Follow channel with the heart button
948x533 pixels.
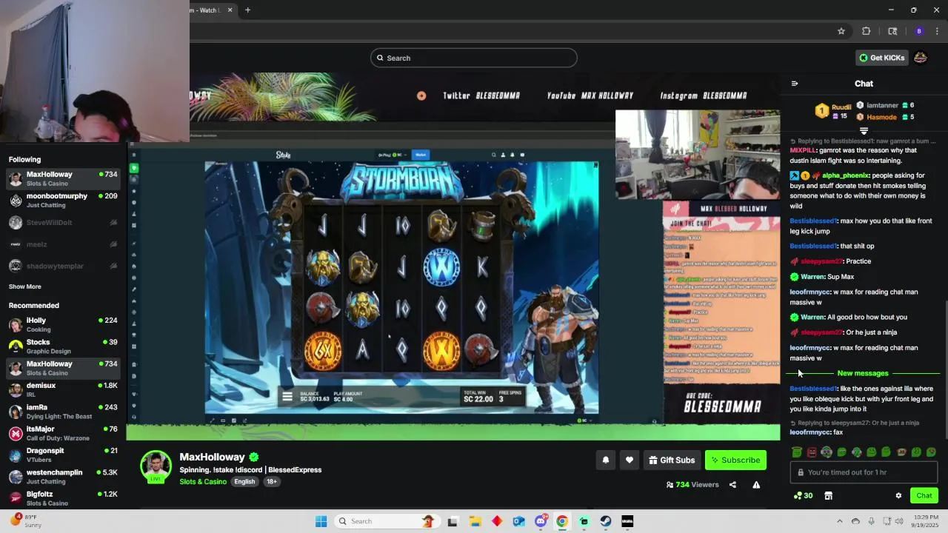[630, 460]
